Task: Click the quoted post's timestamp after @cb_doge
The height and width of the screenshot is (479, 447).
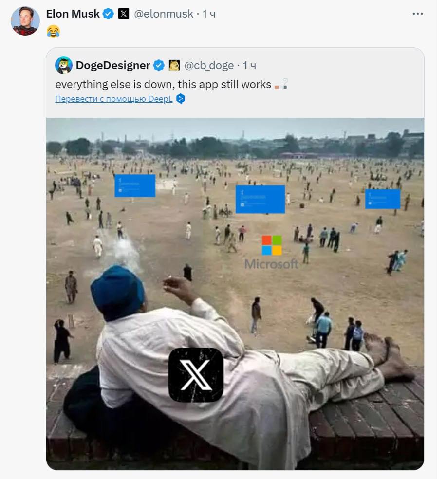Action: click(x=249, y=65)
